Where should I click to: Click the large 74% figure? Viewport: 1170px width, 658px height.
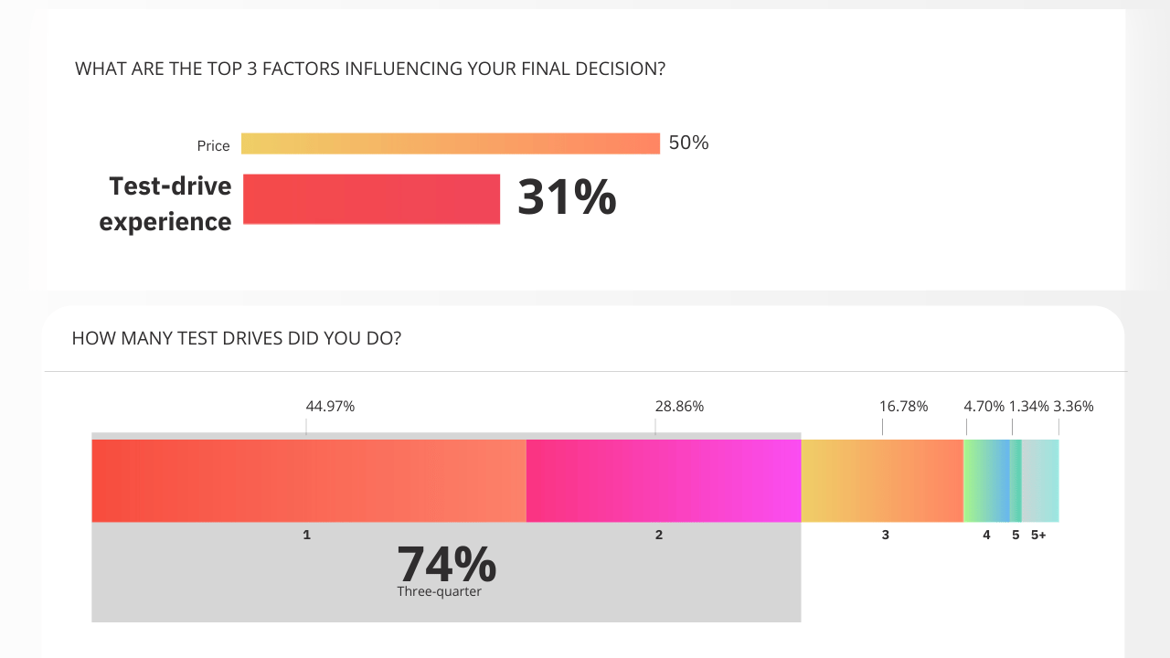point(446,564)
